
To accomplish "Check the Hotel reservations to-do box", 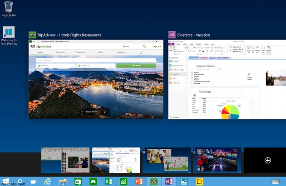I will click(192, 74).
